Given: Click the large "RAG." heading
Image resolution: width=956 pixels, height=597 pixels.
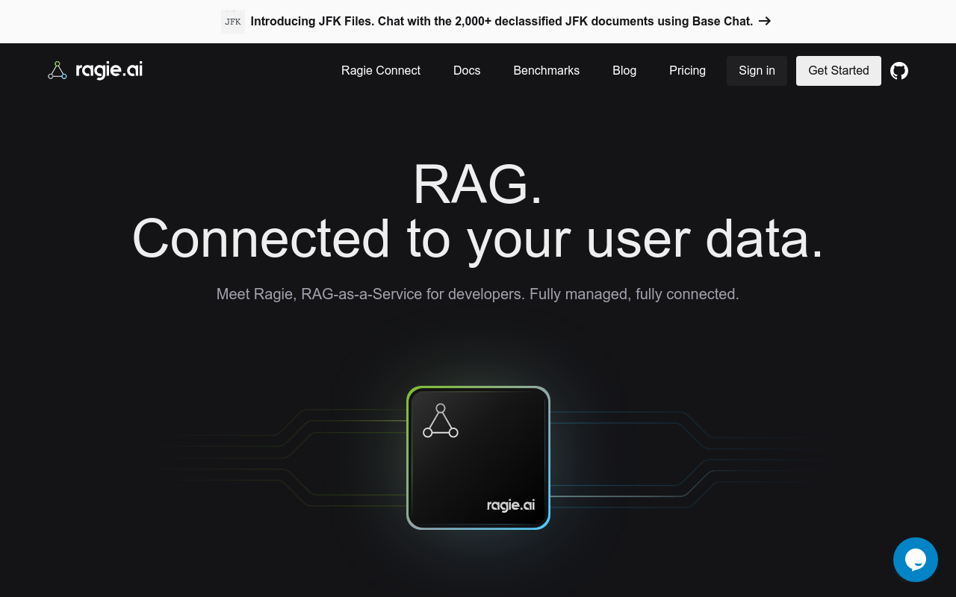Looking at the screenshot, I should (x=478, y=184).
